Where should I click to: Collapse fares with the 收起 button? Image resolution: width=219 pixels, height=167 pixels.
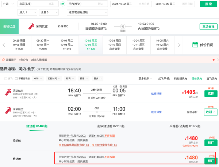211,112
